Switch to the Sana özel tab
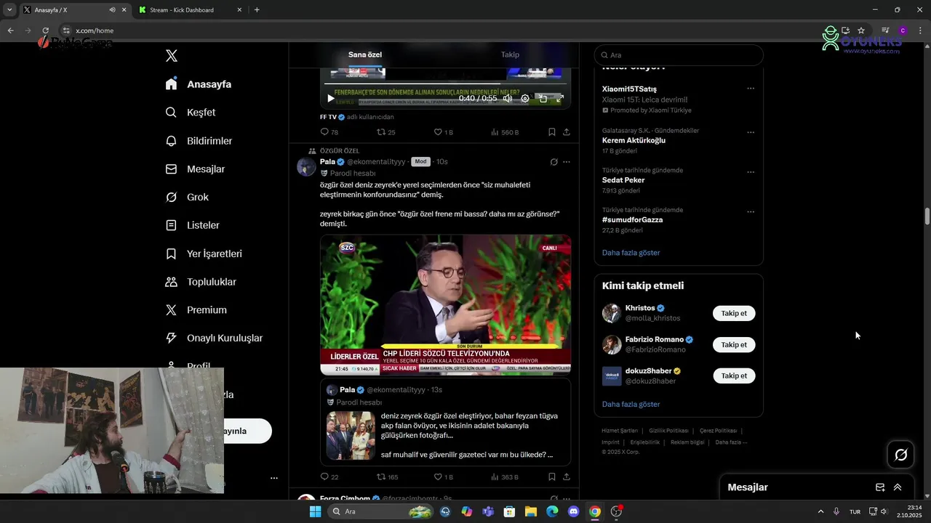 coord(365,54)
